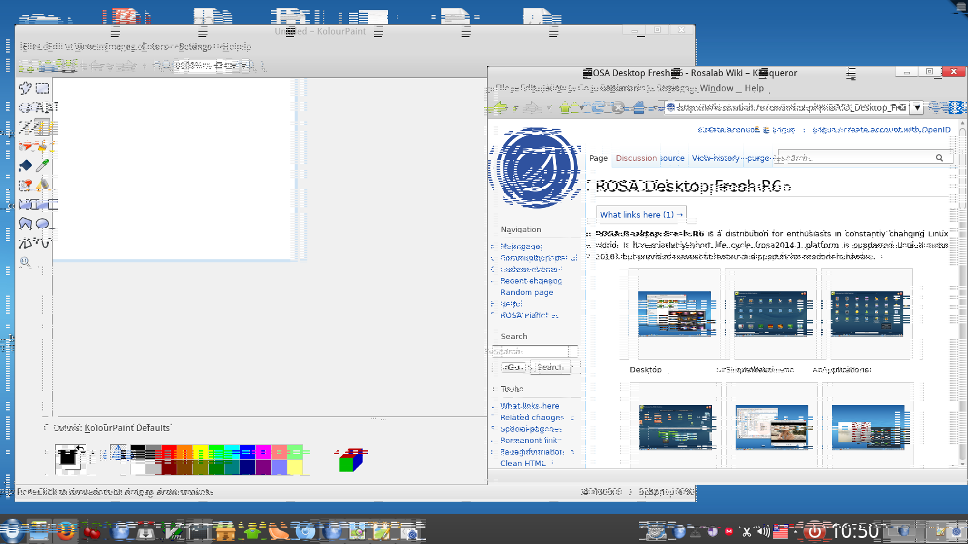Image resolution: width=968 pixels, height=544 pixels.
Task: Click Konqueror's Home toolbar icon
Action: coord(639,108)
